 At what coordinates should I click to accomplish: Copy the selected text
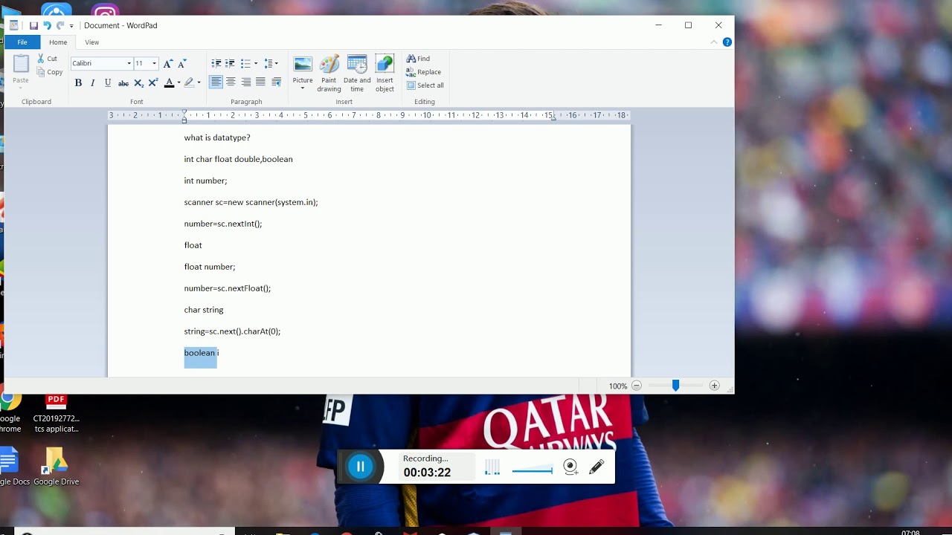click(50, 72)
